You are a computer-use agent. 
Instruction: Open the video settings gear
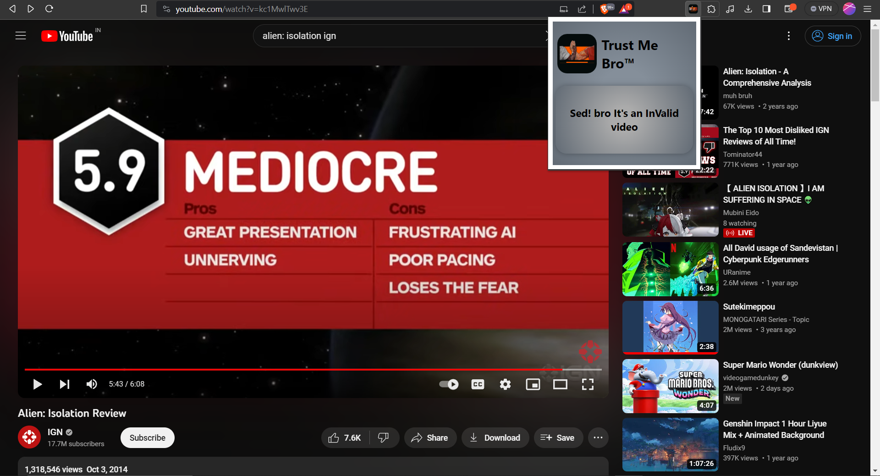pyautogui.click(x=505, y=384)
